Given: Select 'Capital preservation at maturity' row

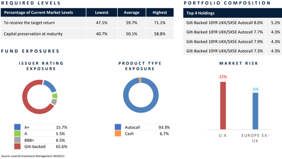Looking at the screenshot, I should 87,34.
